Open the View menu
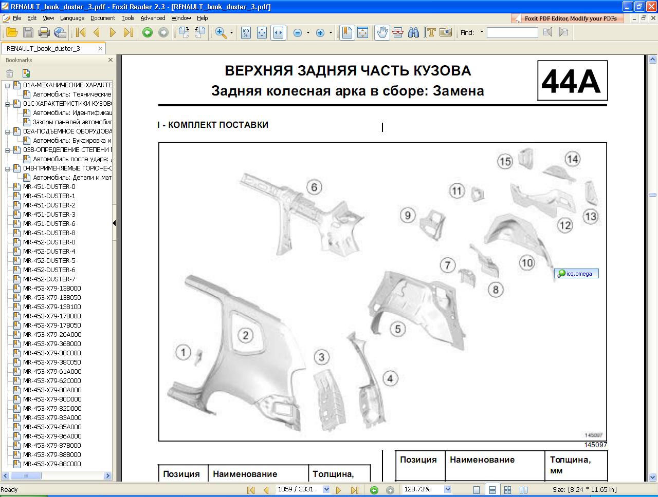Viewport: 658px width, 497px height. tap(48, 18)
